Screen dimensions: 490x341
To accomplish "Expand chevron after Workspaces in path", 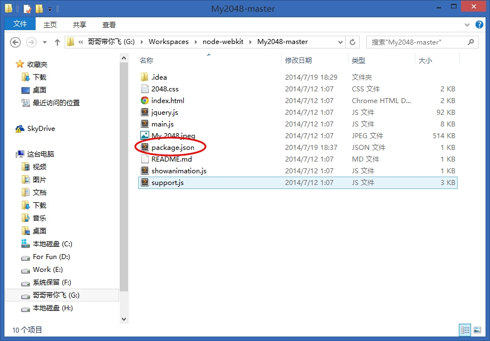I will pyautogui.click(x=195, y=42).
